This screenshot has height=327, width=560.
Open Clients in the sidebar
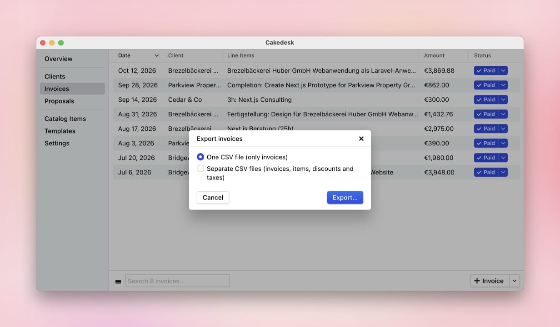(x=55, y=76)
